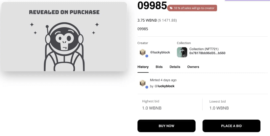
Task: Switch to the History tab
Action: click(x=143, y=67)
